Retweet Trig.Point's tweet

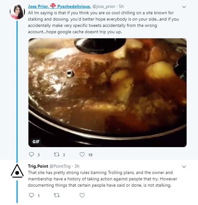coord(57,195)
